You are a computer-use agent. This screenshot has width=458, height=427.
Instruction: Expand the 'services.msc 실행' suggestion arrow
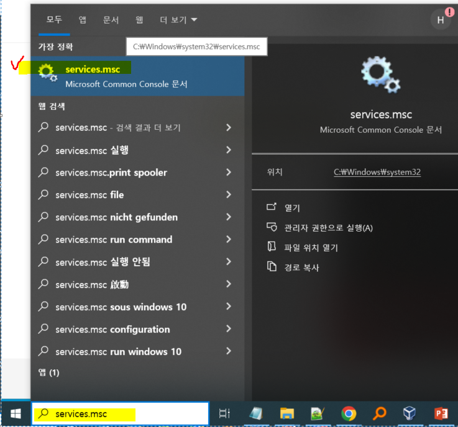click(229, 150)
